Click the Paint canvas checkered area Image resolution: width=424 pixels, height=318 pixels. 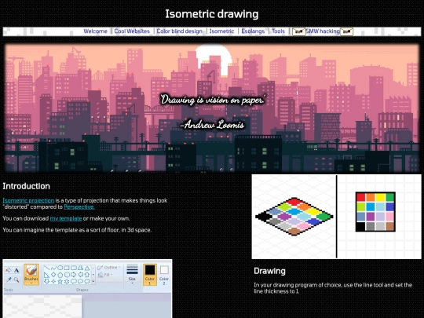tap(42, 306)
